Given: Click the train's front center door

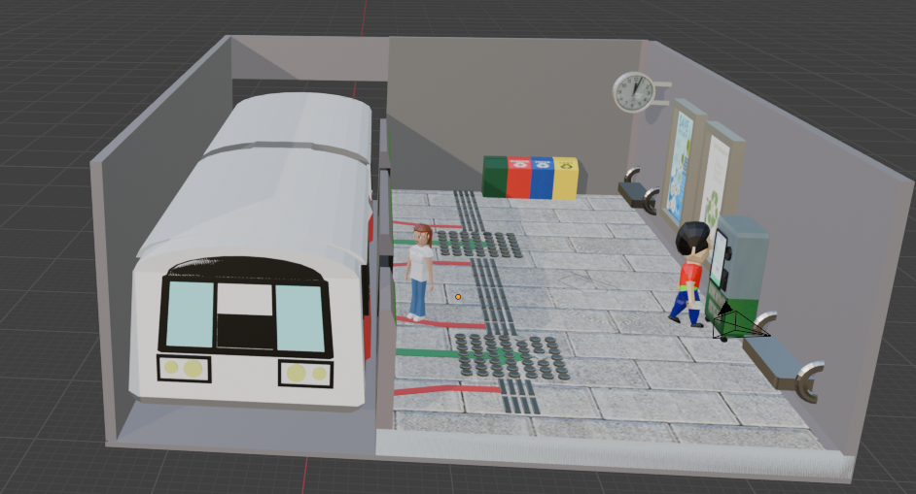Looking at the screenshot, I should pos(244,316).
